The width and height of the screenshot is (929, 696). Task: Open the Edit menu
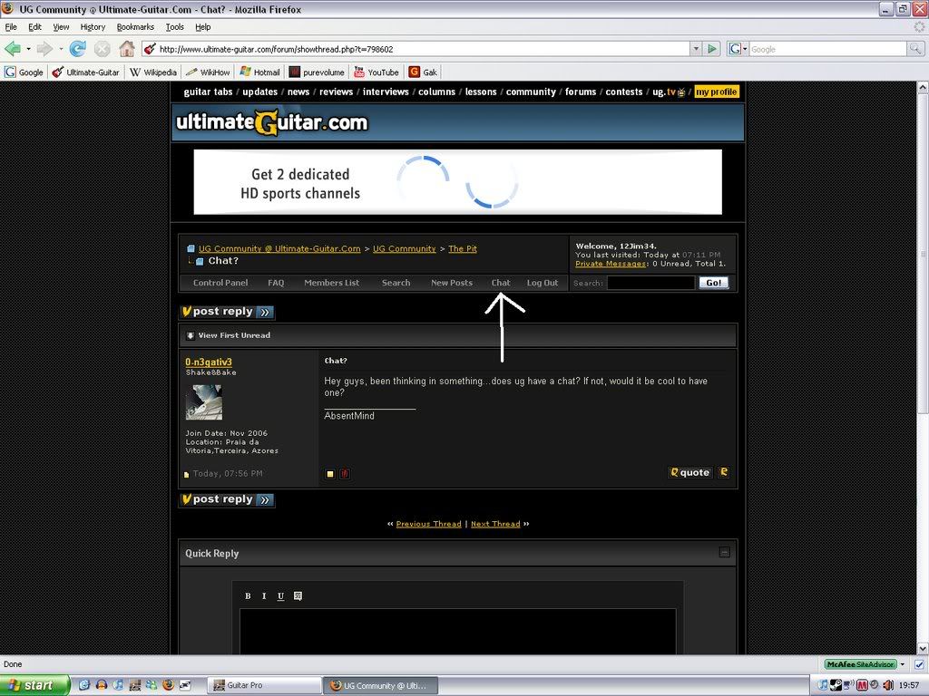click(x=35, y=26)
